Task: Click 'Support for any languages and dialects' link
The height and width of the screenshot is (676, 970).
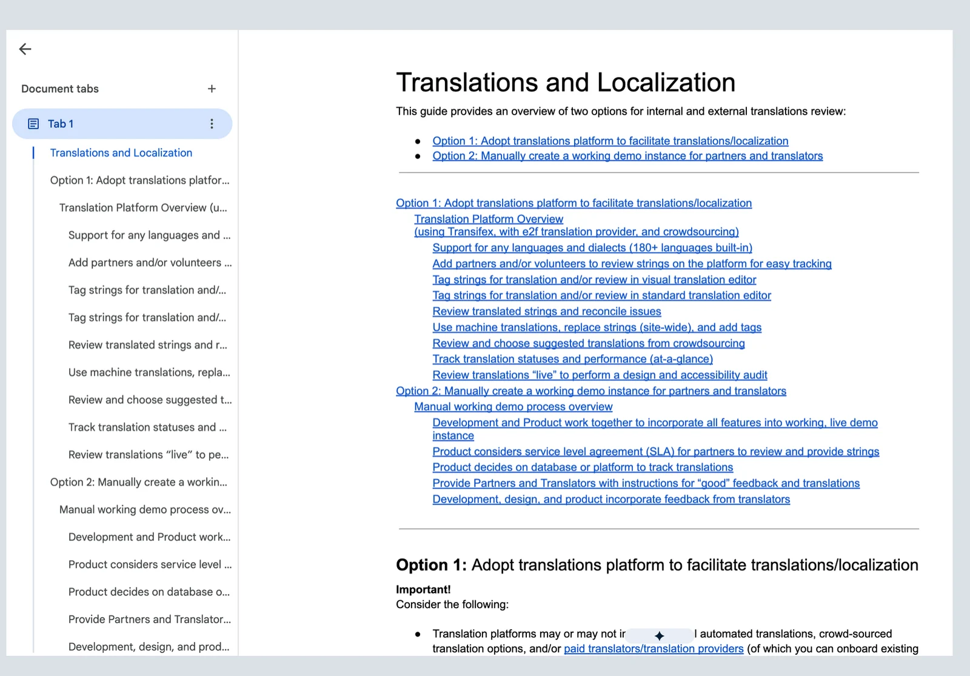Action: [592, 247]
